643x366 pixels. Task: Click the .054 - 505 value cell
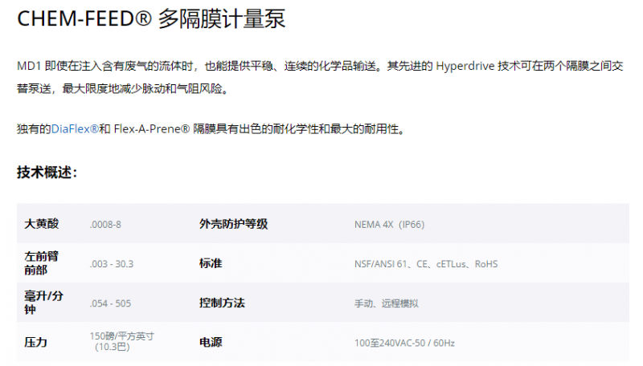click(110, 303)
